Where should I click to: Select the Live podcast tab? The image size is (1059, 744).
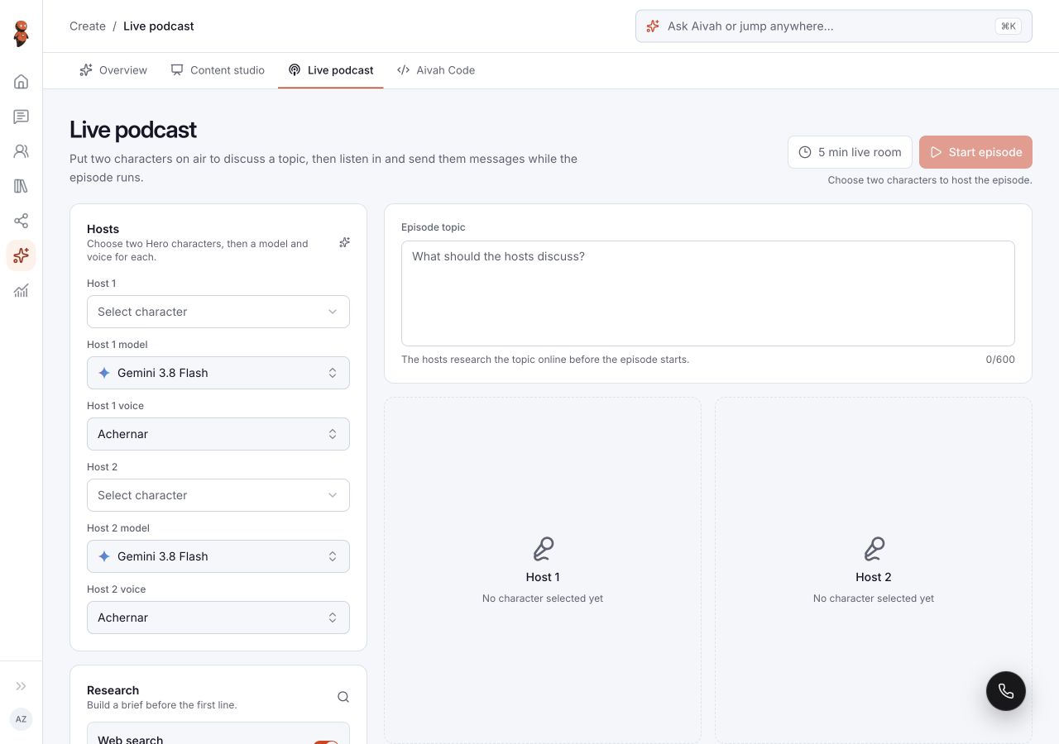coord(331,70)
